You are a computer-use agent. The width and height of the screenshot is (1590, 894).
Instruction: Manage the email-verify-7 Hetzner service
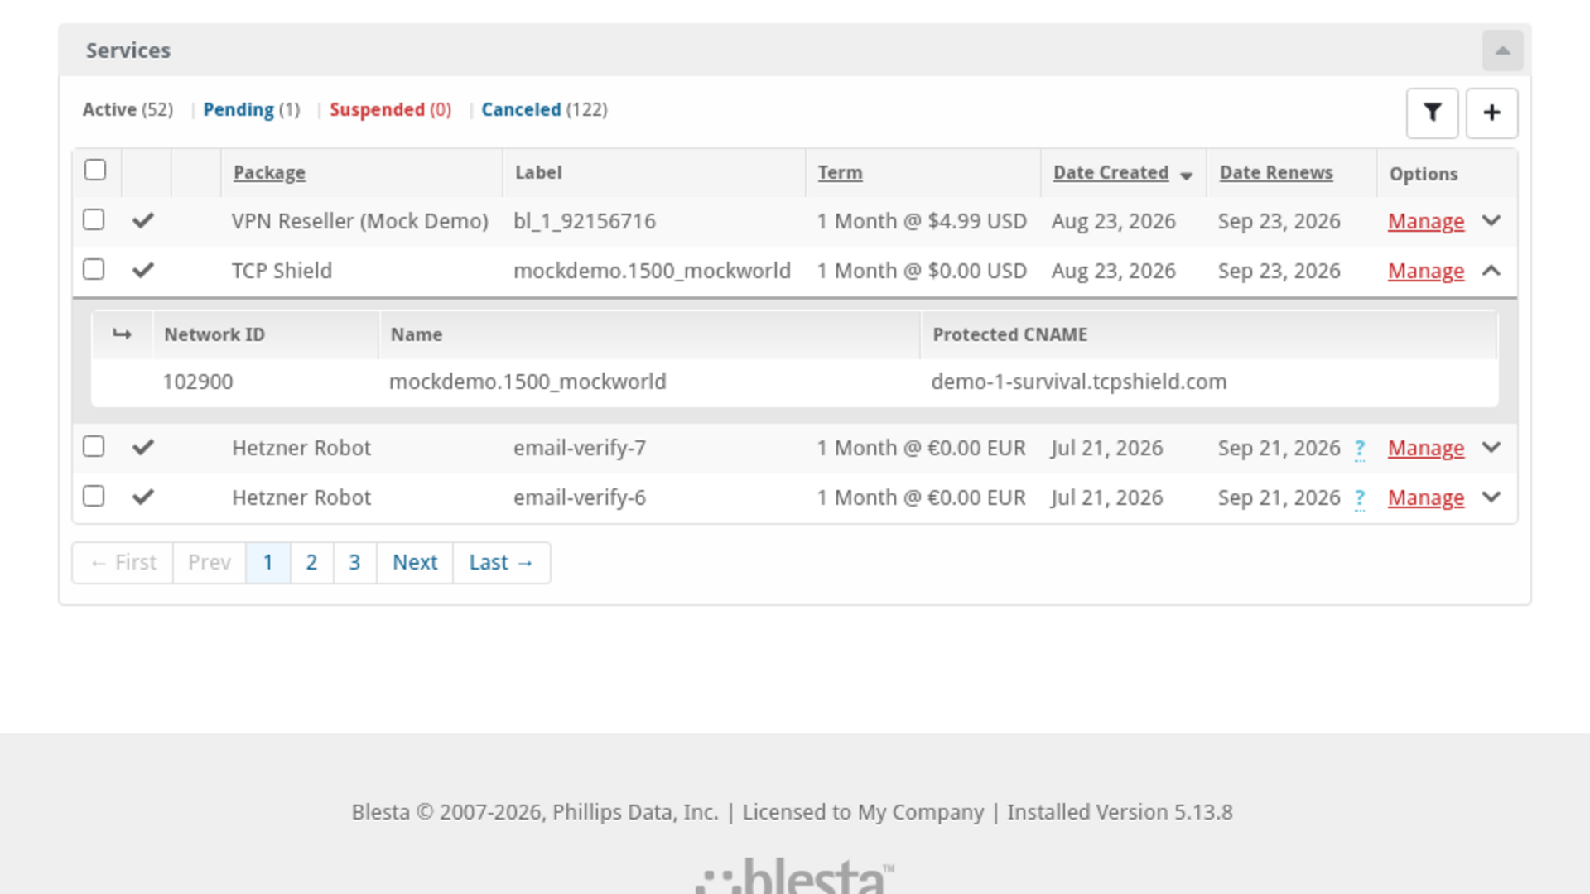(x=1426, y=448)
